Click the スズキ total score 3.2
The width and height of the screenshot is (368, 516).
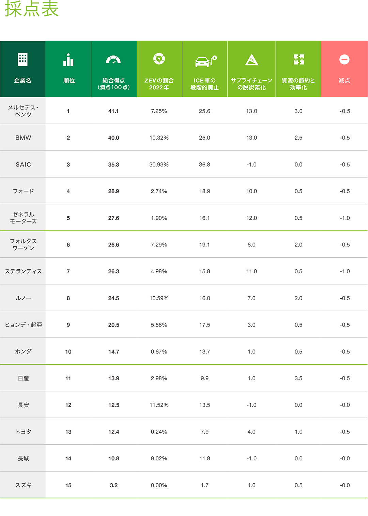click(x=113, y=485)
